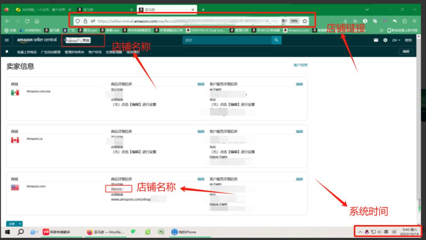The height and width of the screenshot is (240, 426).
Task: Open the WeChat icon in the taskbar
Action: (x=134, y=232)
